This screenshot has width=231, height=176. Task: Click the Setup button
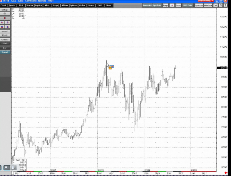(5, 10)
